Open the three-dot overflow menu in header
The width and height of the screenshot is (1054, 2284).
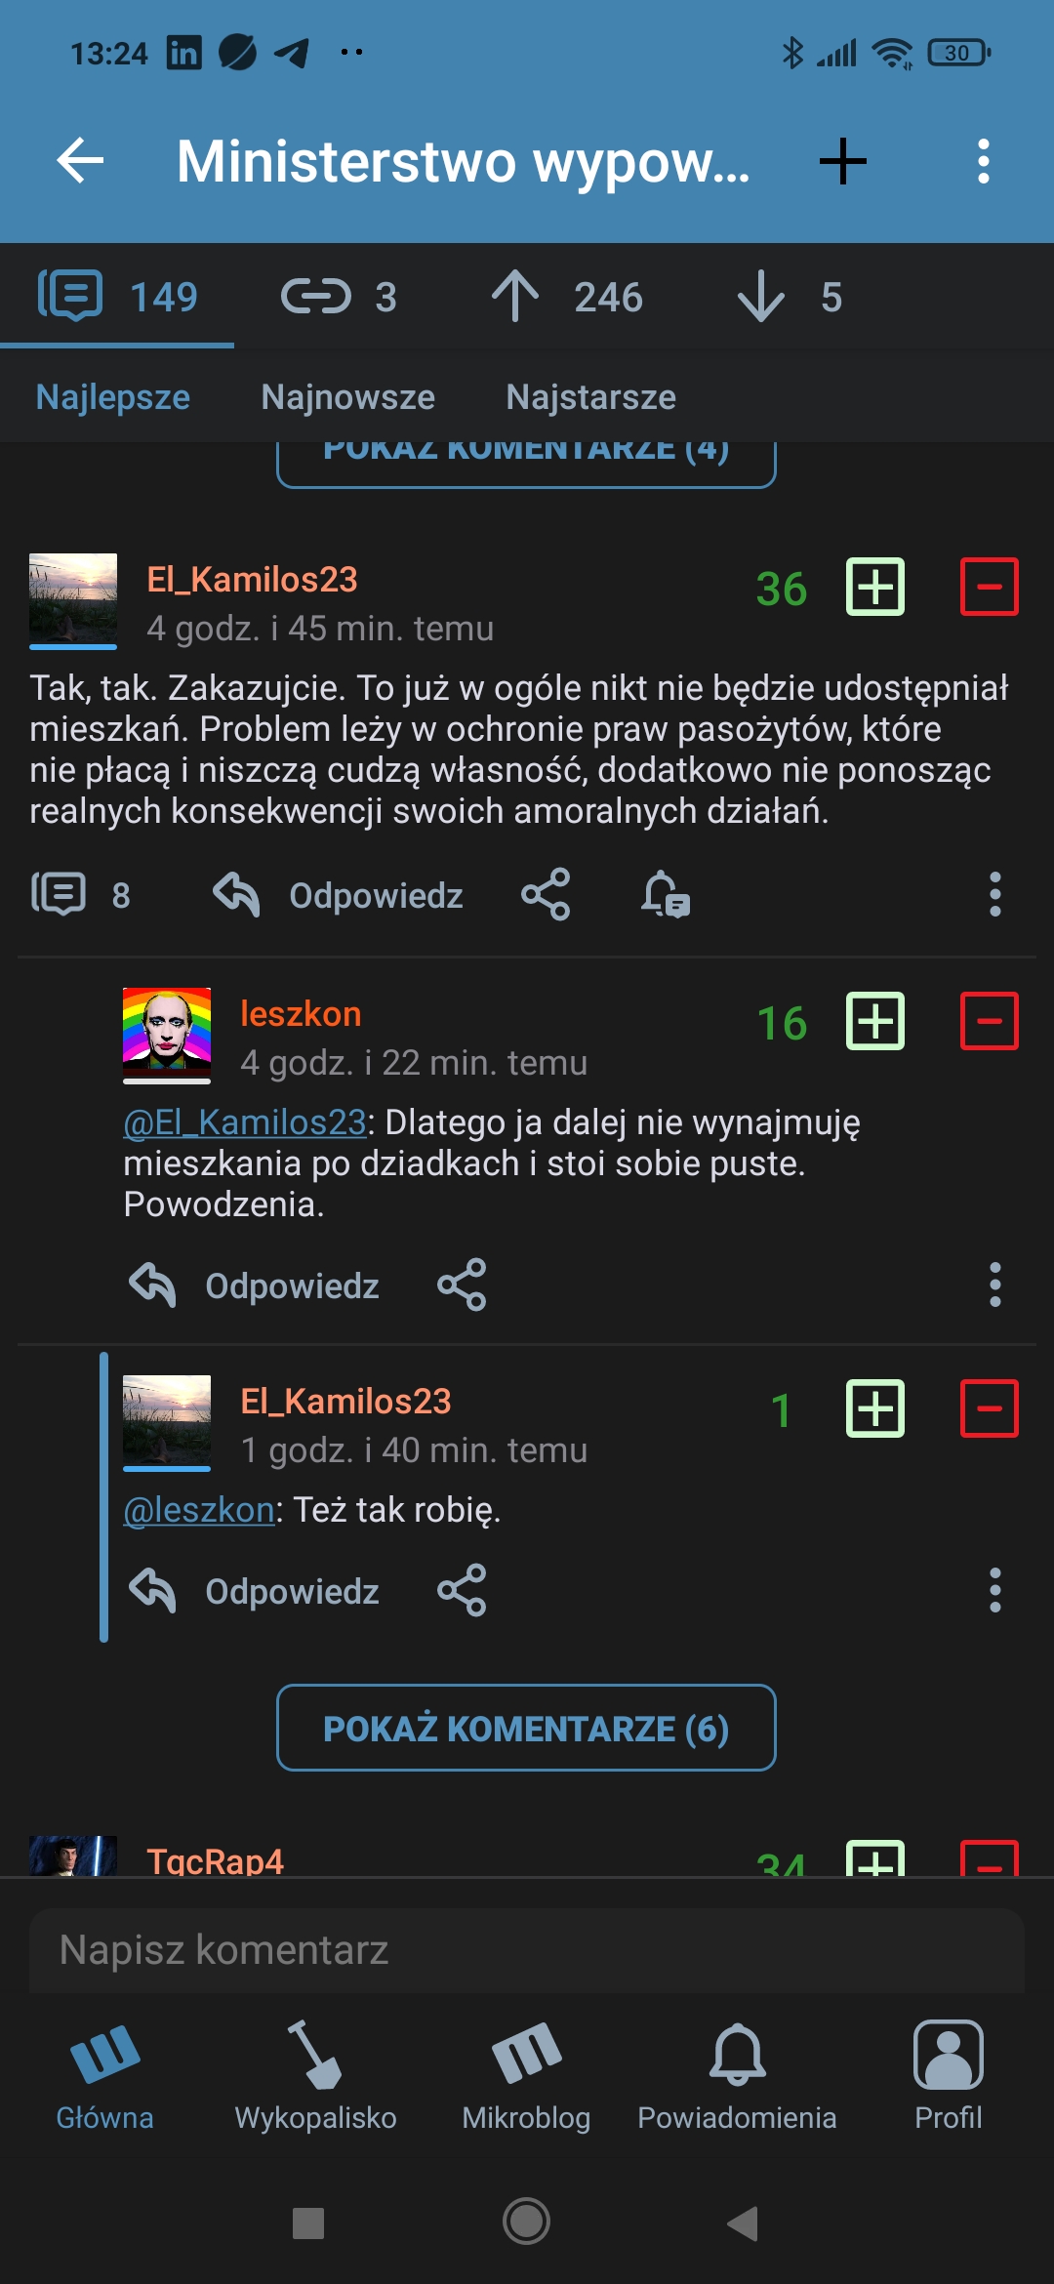983,161
